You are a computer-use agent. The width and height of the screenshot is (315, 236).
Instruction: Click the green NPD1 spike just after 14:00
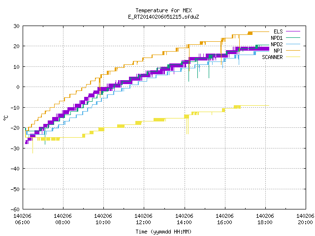[x=189, y=72]
